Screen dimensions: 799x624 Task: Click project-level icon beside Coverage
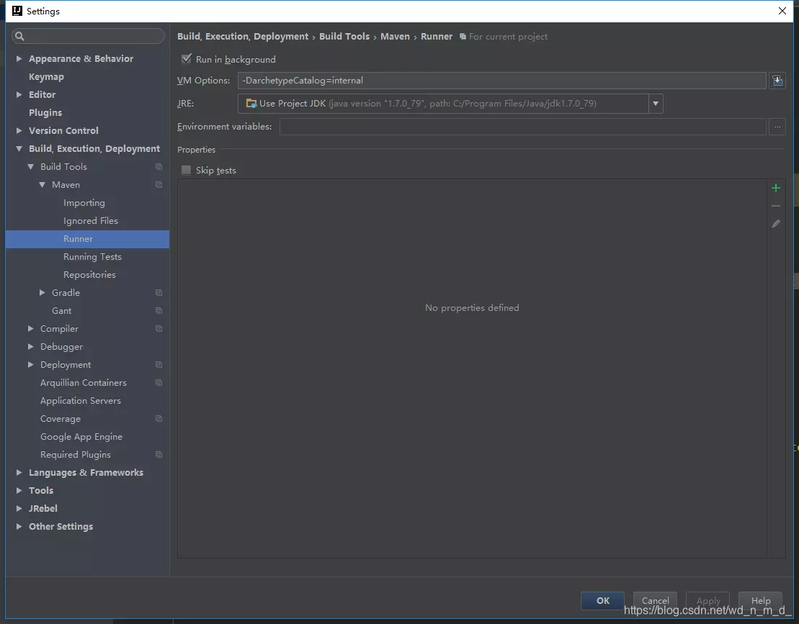tap(159, 418)
